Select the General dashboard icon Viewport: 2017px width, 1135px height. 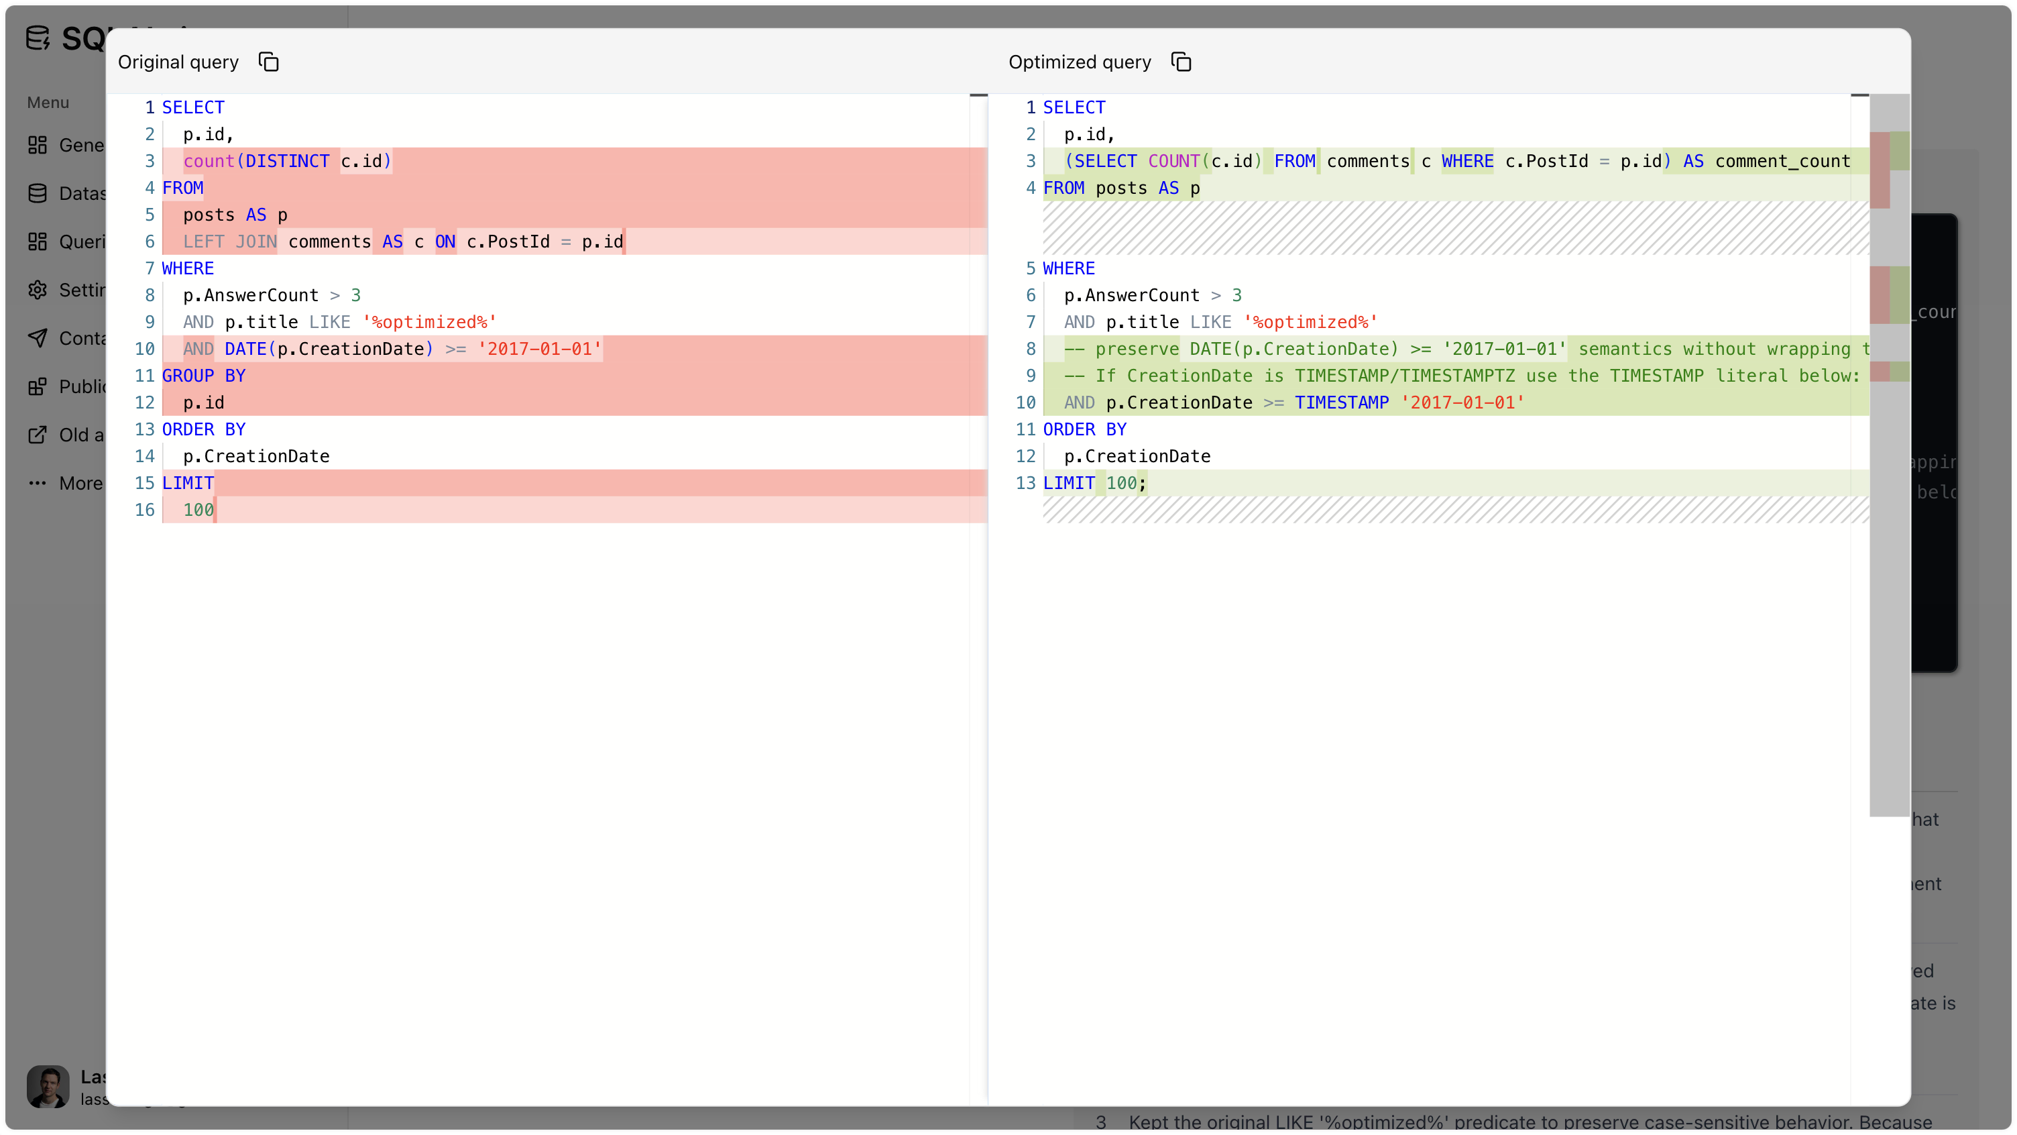click(38, 145)
